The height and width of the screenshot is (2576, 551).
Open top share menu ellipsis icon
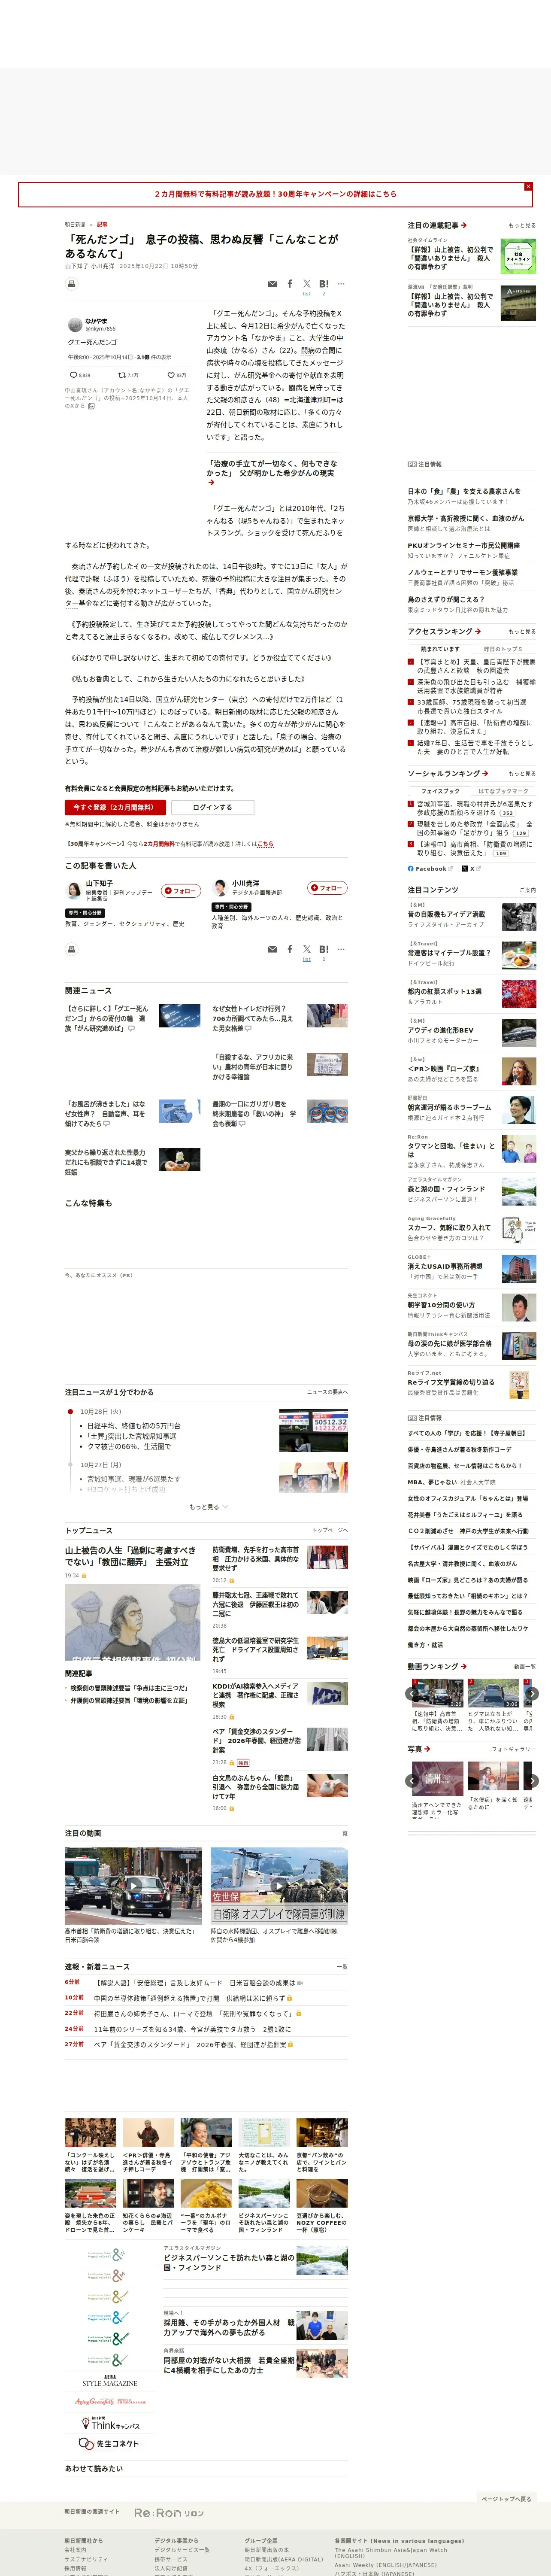point(341,284)
